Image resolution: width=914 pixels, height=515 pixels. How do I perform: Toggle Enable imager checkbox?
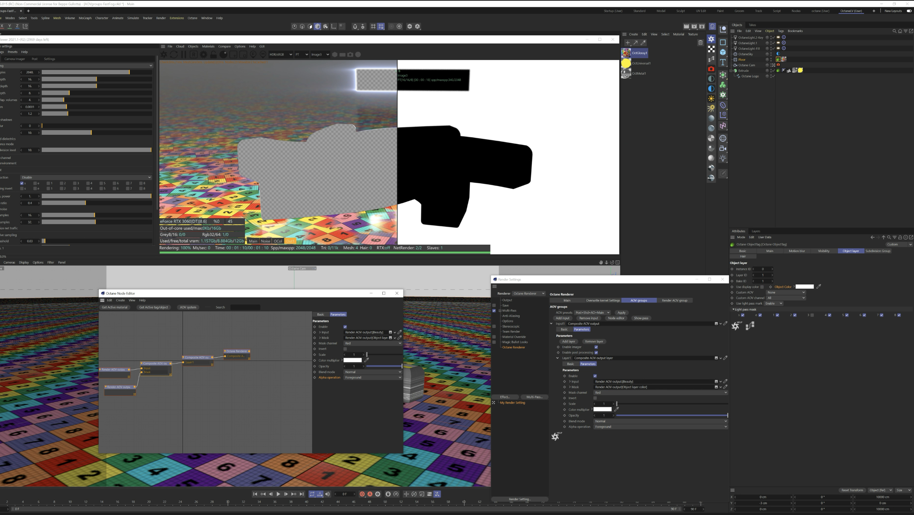[x=596, y=347]
